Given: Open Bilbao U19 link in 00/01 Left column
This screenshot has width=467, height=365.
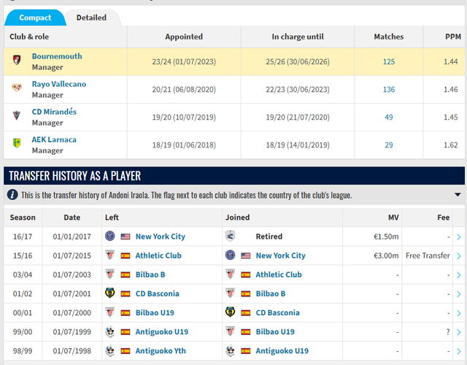Looking at the screenshot, I should 155,312.
